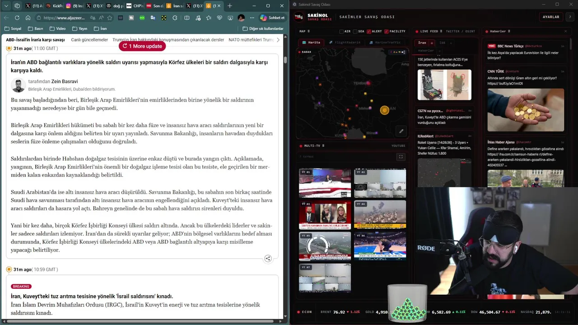This screenshot has height=325, width=578.
Task: Click the grip icon beside MULTI-TV
Action: 323,146
